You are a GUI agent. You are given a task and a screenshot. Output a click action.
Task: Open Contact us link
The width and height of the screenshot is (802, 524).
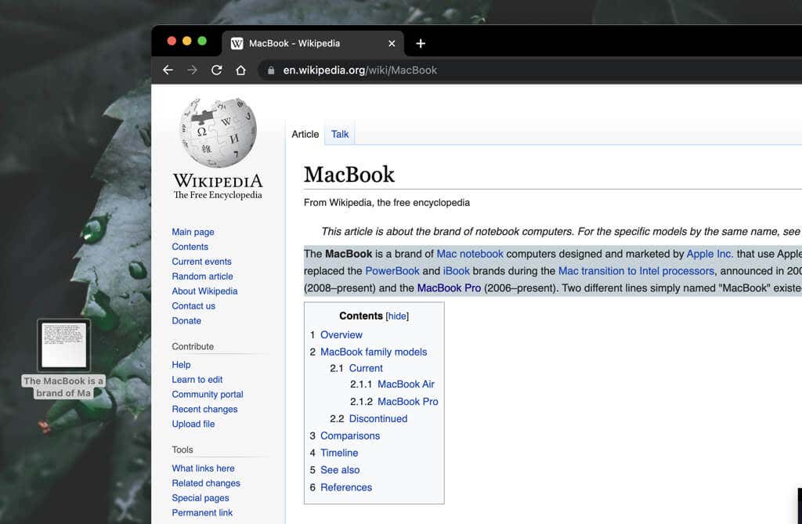coord(193,306)
